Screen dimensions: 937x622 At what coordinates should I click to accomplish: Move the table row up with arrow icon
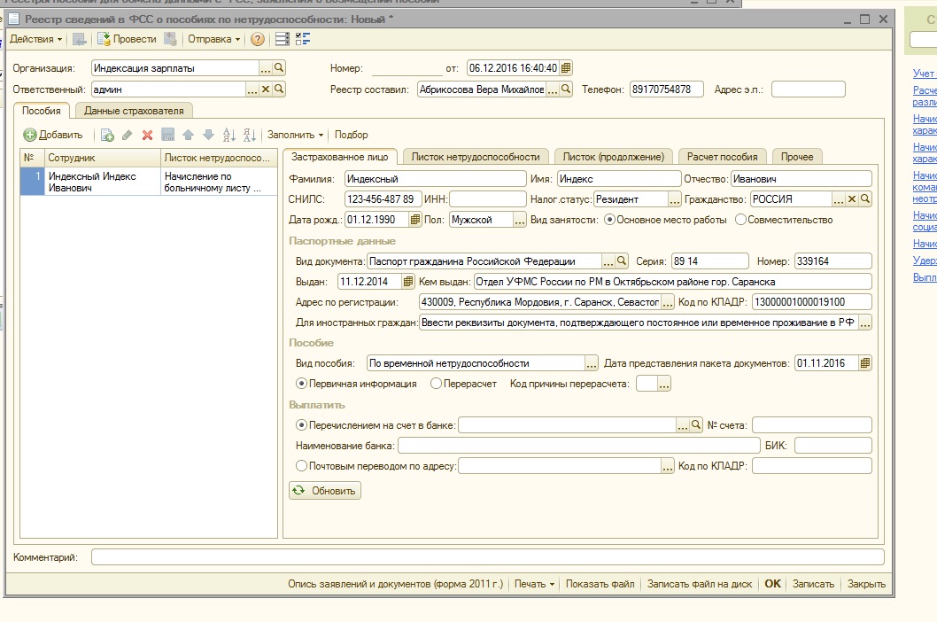[x=188, y=135]
